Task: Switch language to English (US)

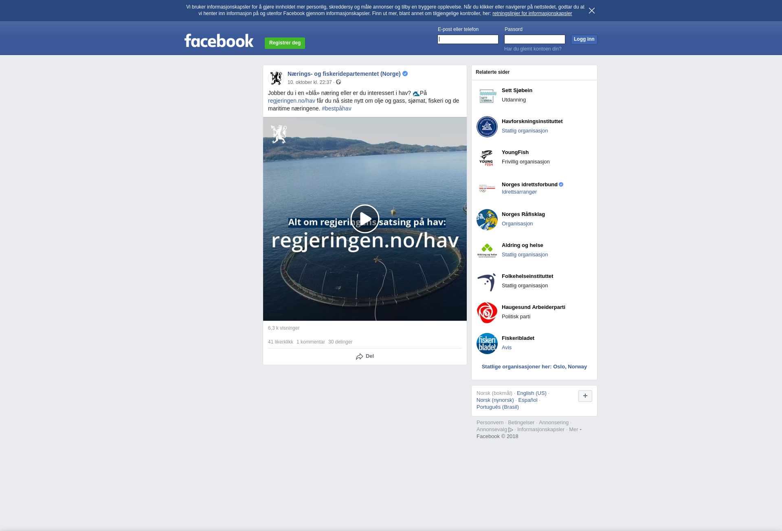Action: [532, 393]
